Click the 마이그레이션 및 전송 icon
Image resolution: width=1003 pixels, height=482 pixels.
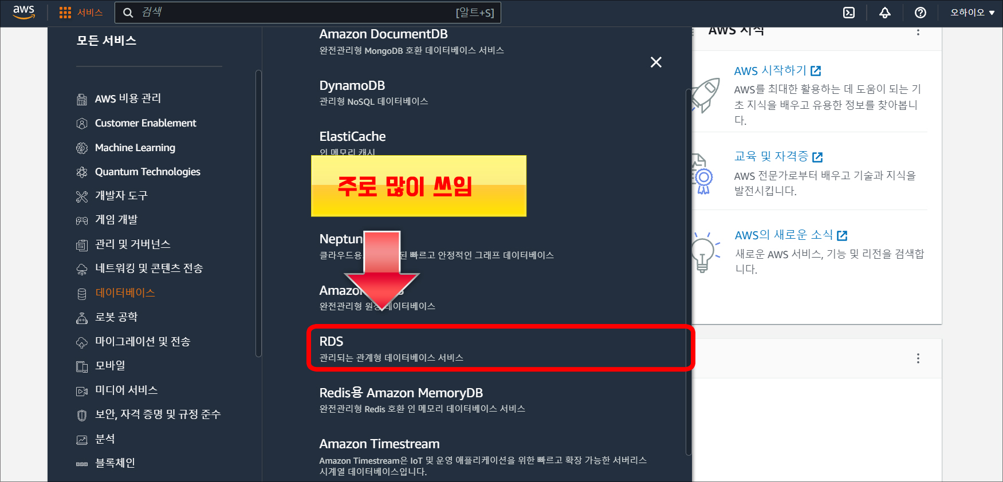point(82,343)
